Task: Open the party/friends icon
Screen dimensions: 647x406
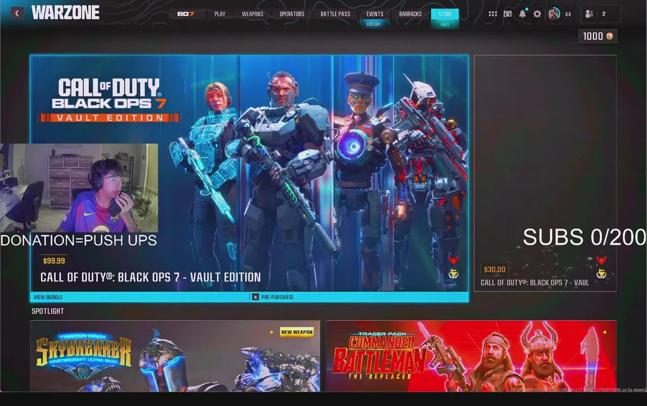Action: [x=589, y=14]
